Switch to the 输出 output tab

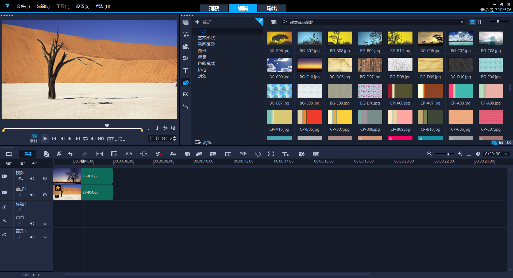tap(272, 8)
